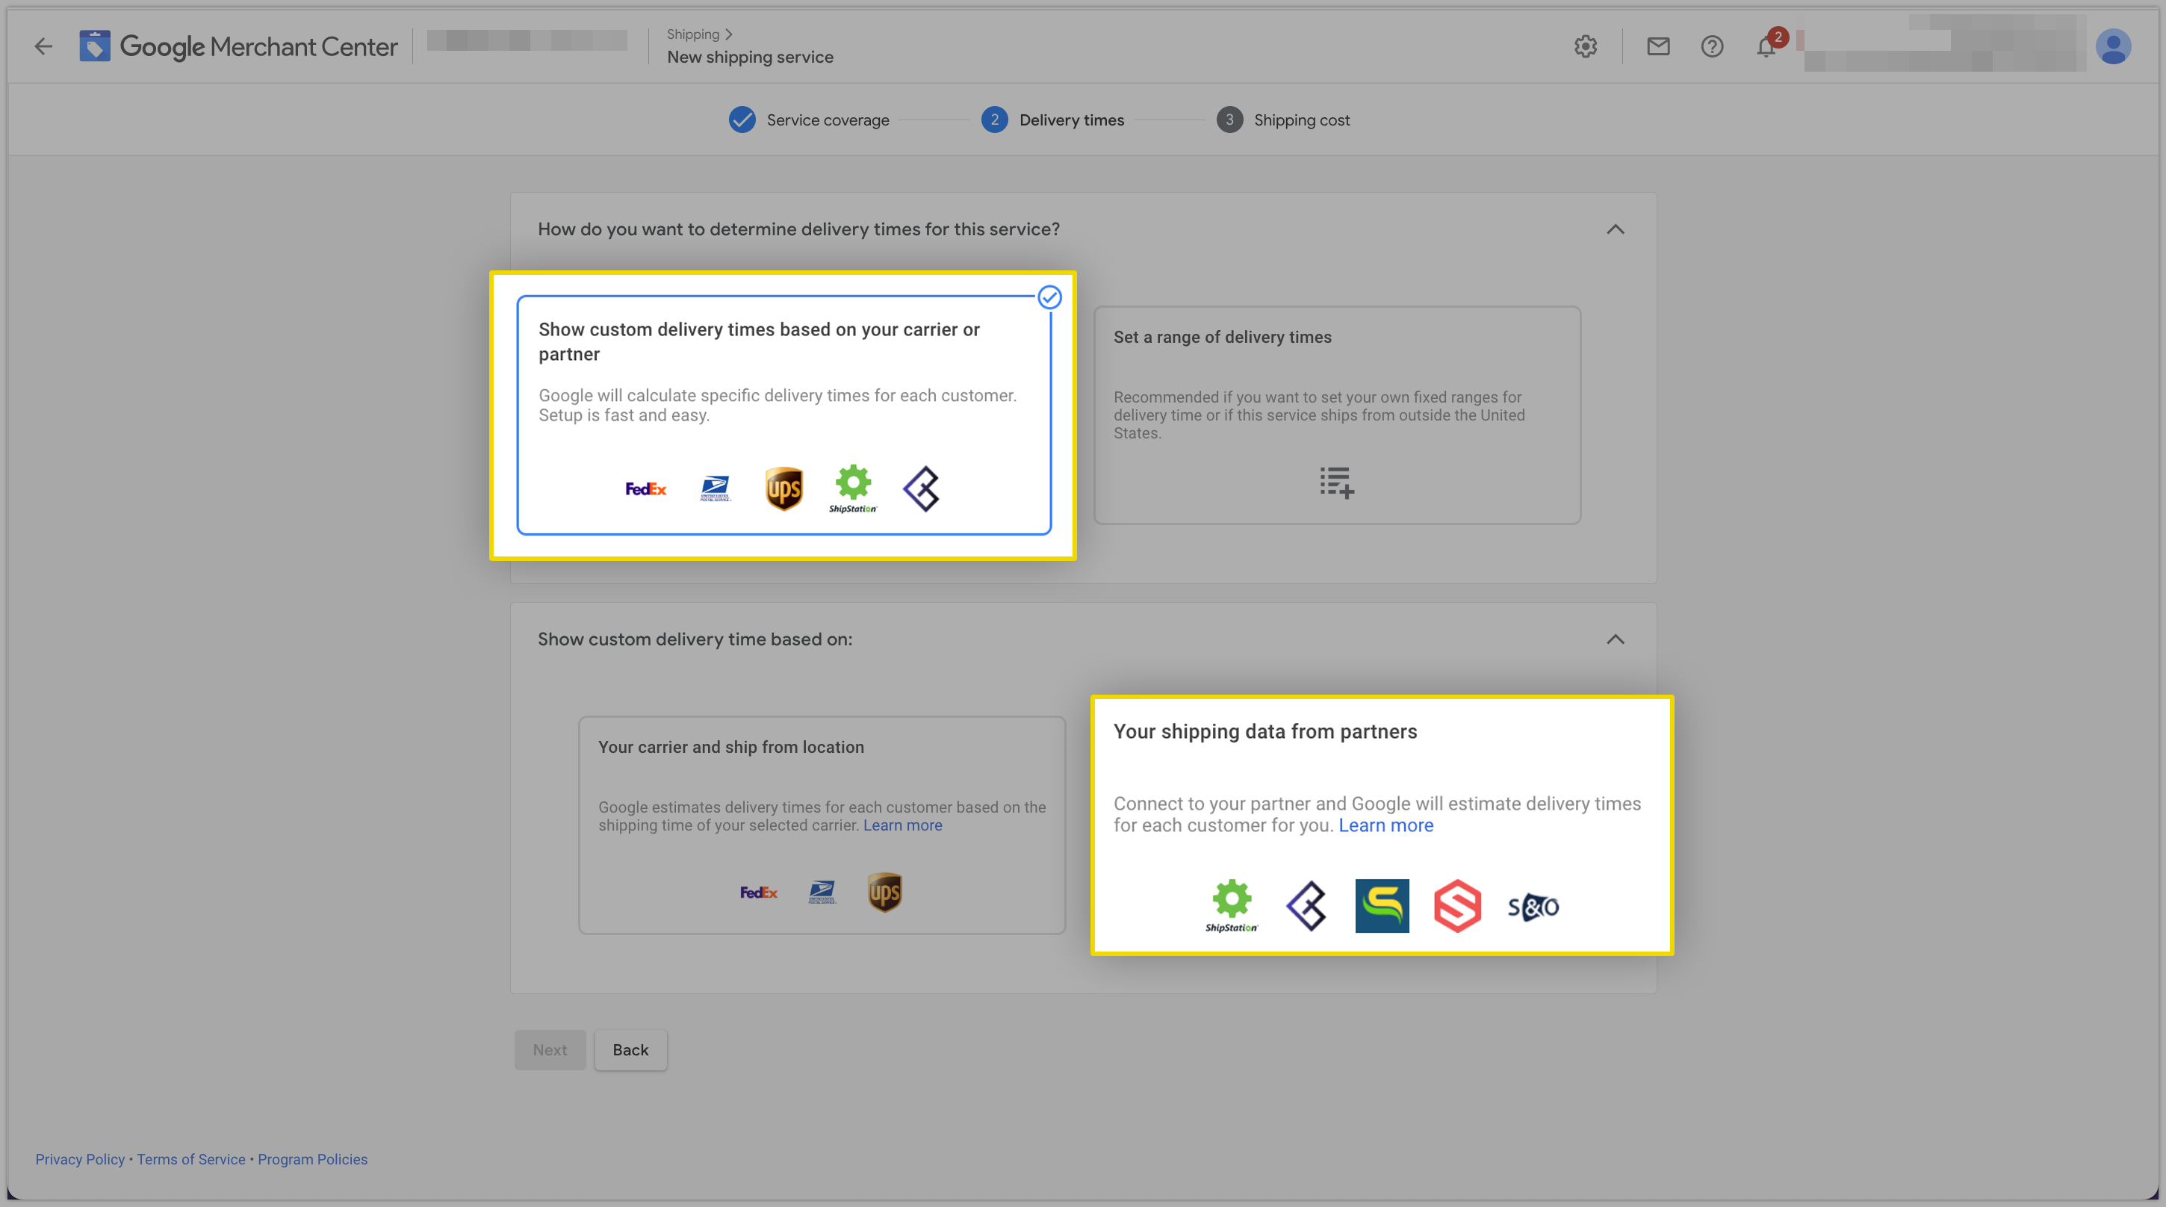The width and height of the screenshot is (2166, 1207).
Task: Click the Shipping breadcrumb link
Action: click(693, 34)
